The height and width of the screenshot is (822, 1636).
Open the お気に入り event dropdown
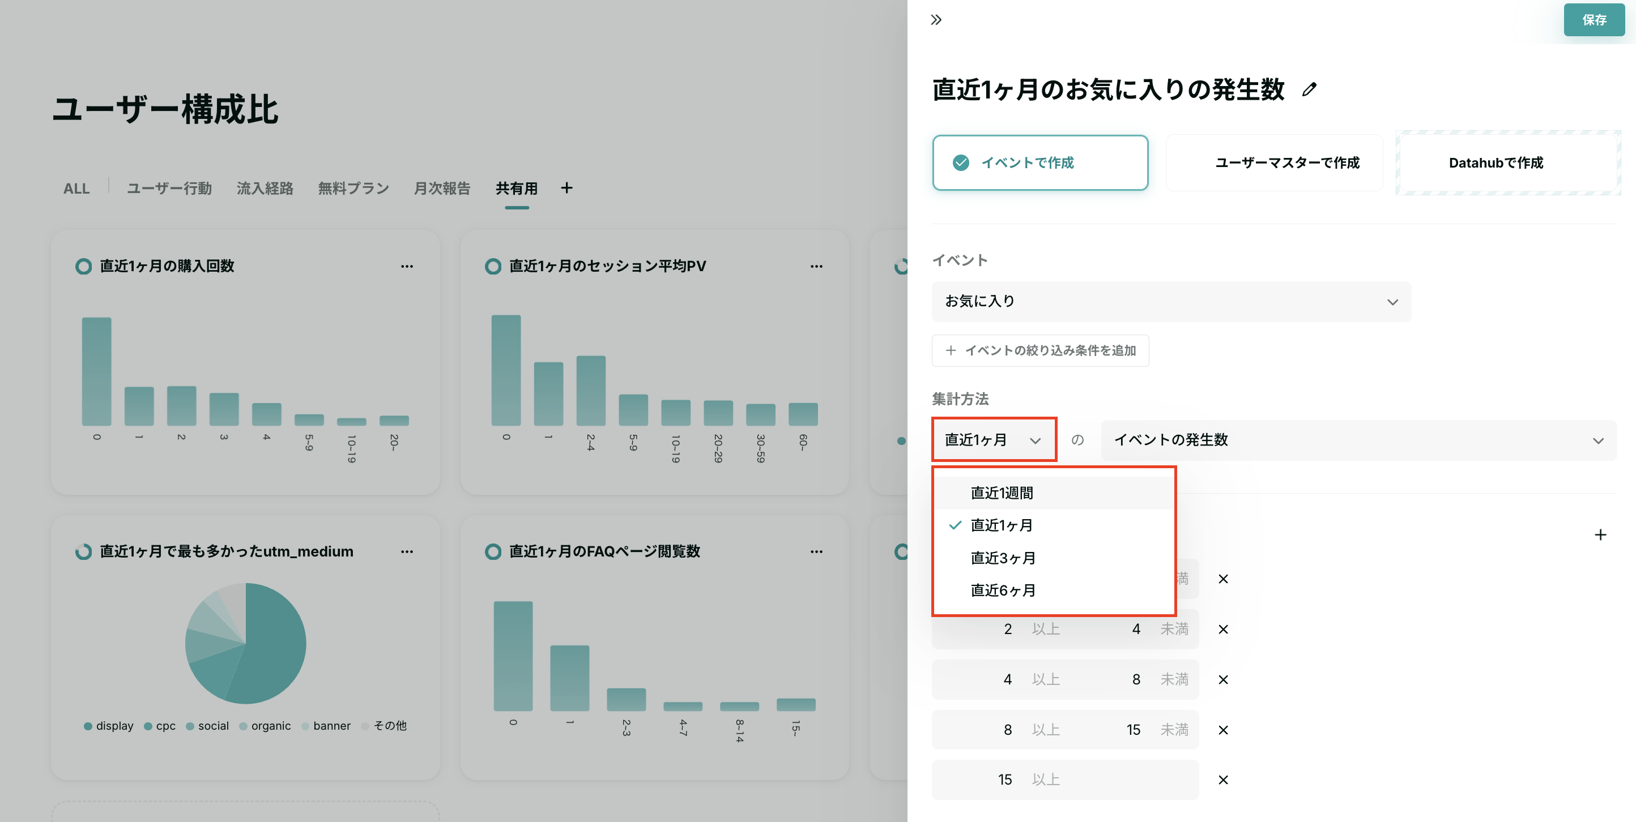[x=1170, y=302]
